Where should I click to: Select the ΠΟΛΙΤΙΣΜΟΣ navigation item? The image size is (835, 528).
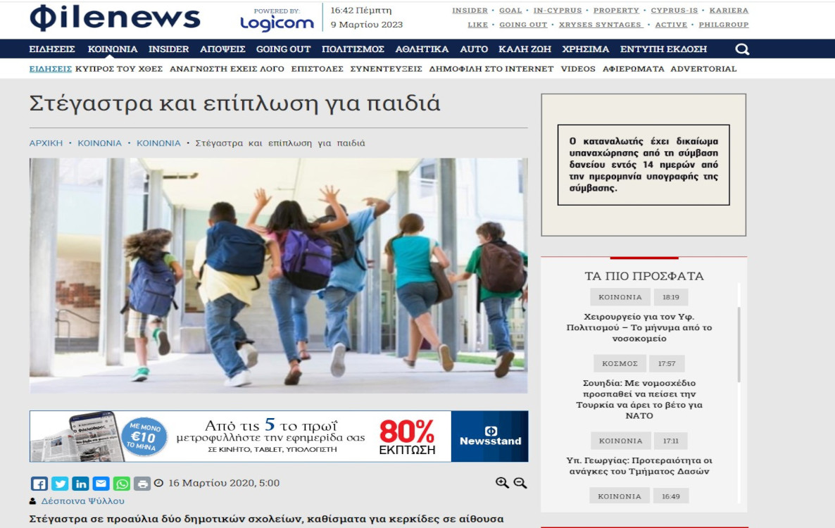353,49
